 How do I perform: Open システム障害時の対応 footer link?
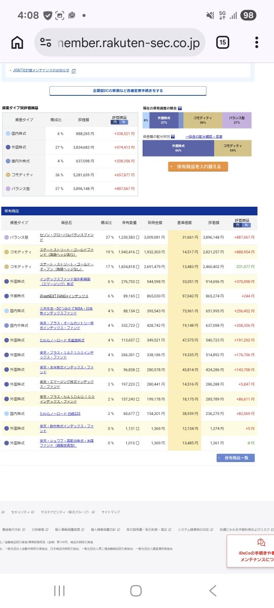[196, 529]
